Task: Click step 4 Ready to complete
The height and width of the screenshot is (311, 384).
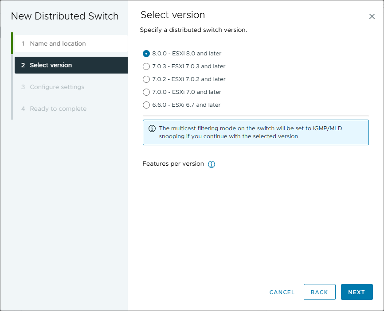Action: pyautogui.click(x=58, y=109)
